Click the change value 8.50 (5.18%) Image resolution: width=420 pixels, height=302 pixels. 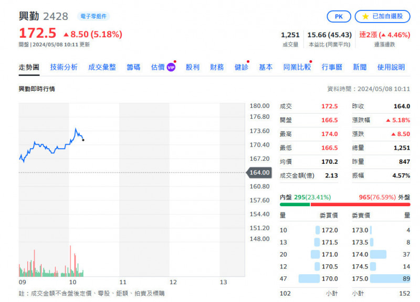coord(93,35)
